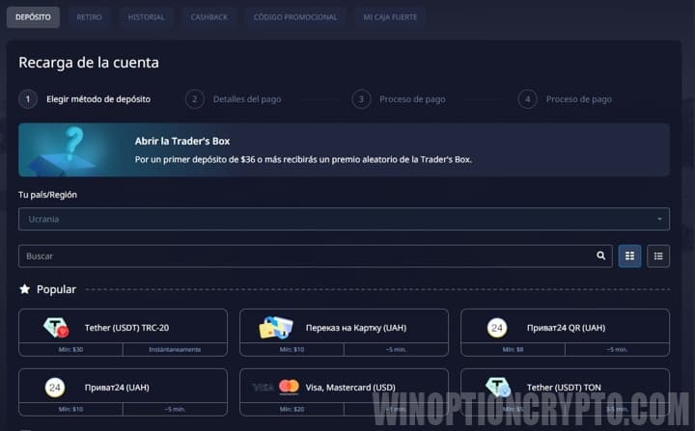Switch to list view layout
This screenshot has width=695, height=431.
(x=658, y=256)
